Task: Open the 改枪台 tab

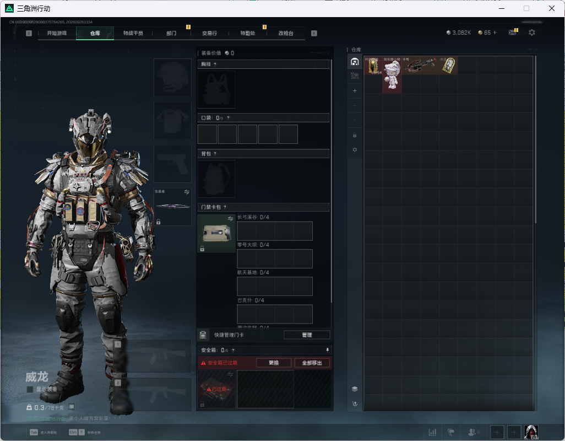Action: pyautogui.click(x=286, y=33)
